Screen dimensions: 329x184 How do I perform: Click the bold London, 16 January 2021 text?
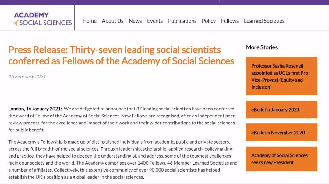(x=35, y=109)
